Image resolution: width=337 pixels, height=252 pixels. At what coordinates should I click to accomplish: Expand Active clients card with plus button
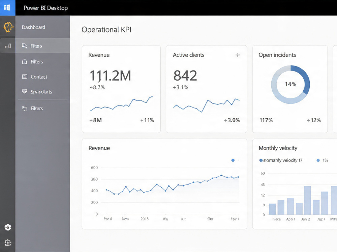click(238, 55)
